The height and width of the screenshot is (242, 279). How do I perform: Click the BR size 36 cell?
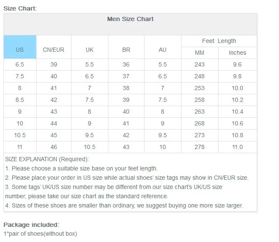(x=126, y=64)
